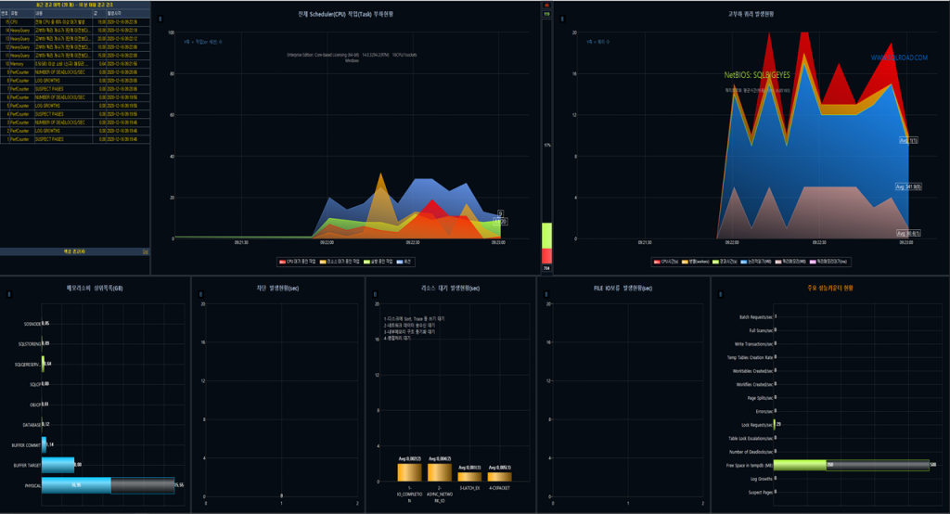
Task: Click the recent alert history title bar
Action: click(x=75, y=5)
